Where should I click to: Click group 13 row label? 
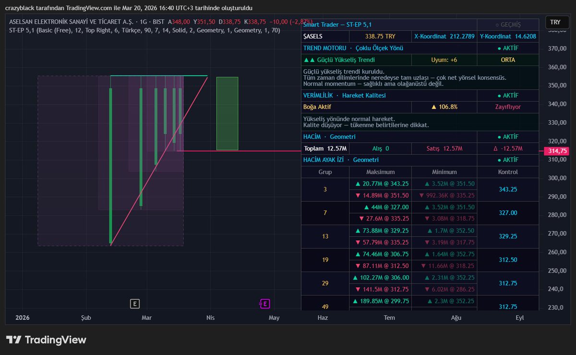[325, 236]
